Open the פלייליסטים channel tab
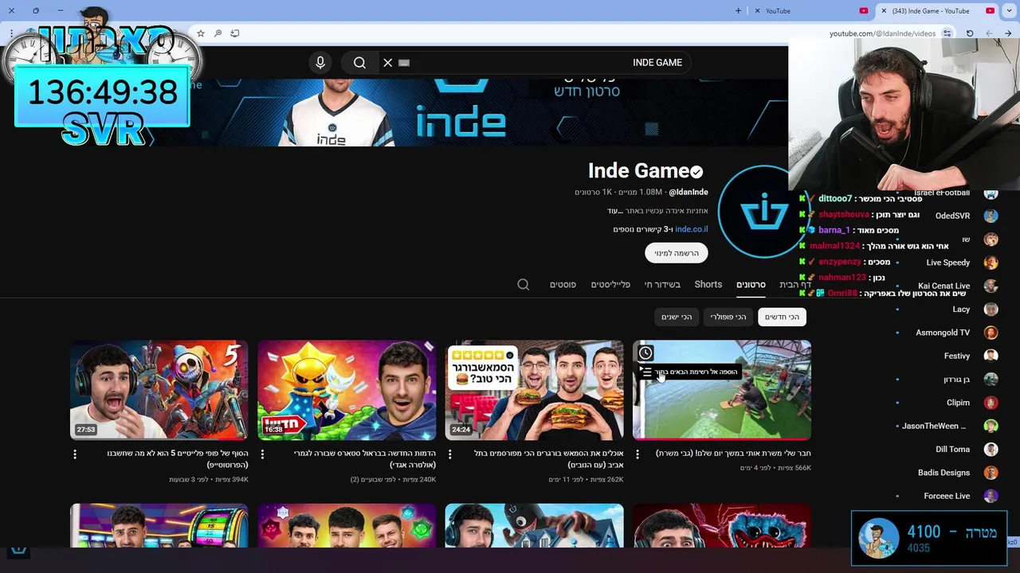Image resolution: width=1020 pixels, height=573 pixels. click(x=610, y=285)
